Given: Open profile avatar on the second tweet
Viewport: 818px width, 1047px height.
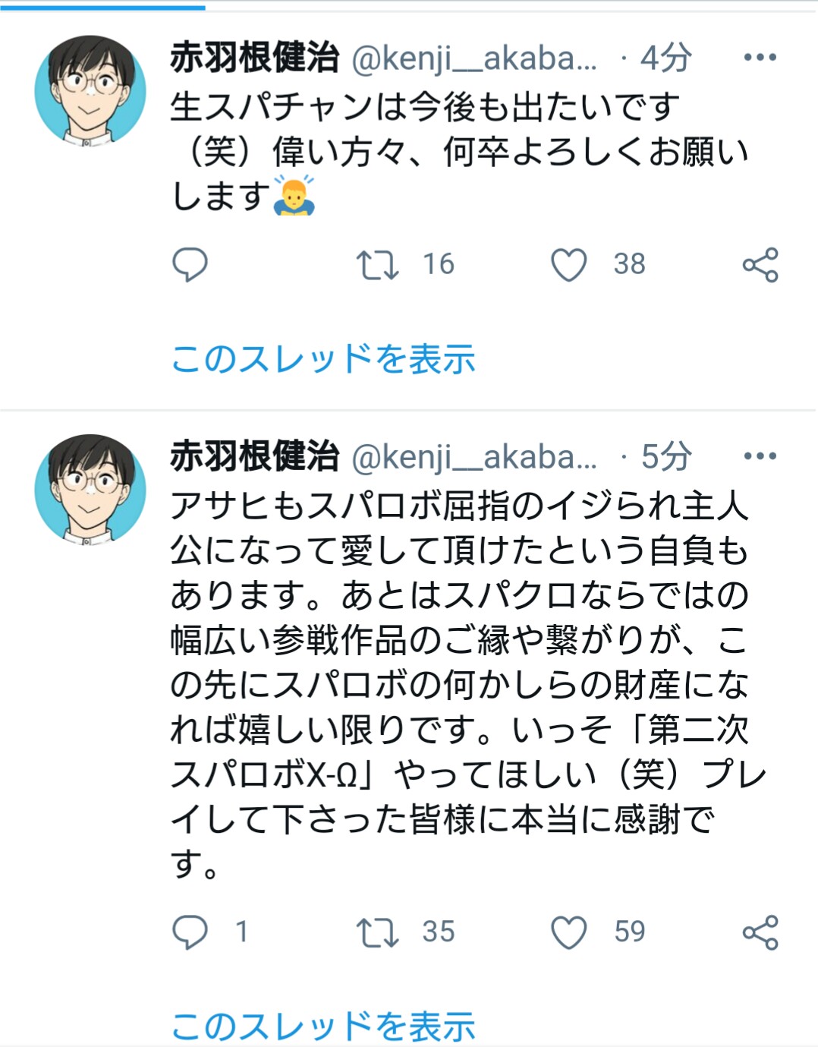Looking at the screenshot, I should click(x=90, y=489).
